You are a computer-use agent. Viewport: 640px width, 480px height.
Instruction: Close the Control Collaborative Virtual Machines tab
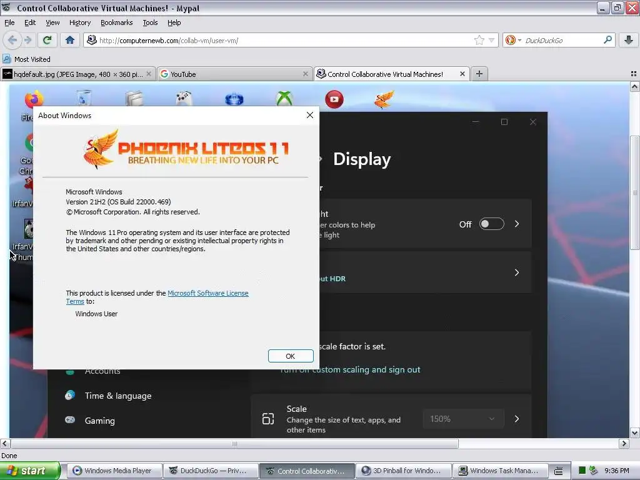point(462,74)
